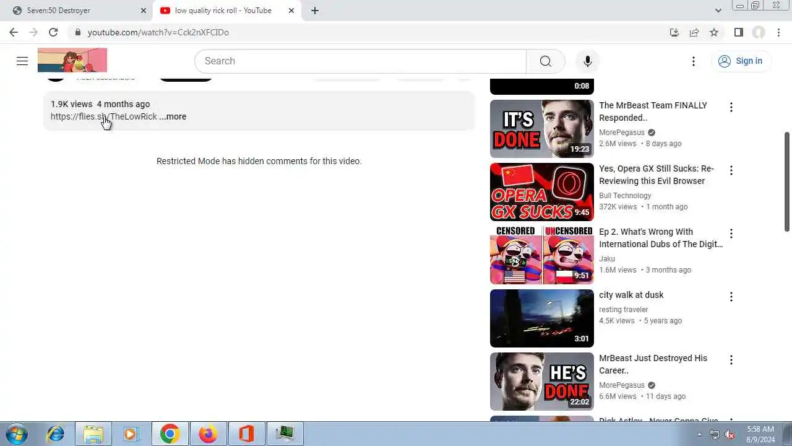Open Windows Media Player from taskbar
792x446 pixels.
tap(131, 434)
